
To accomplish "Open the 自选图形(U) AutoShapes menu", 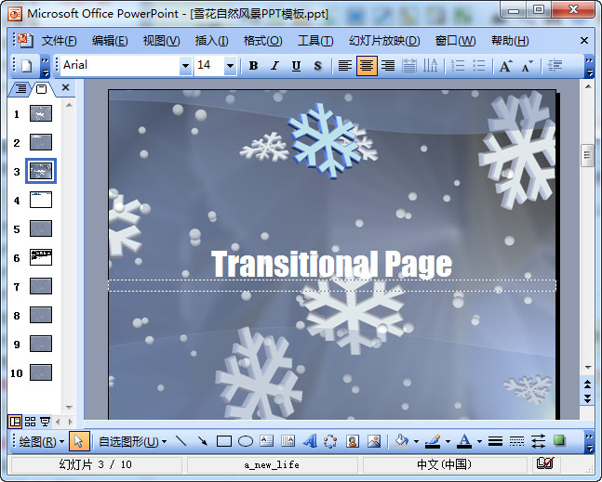I will (x=132, y=442).
